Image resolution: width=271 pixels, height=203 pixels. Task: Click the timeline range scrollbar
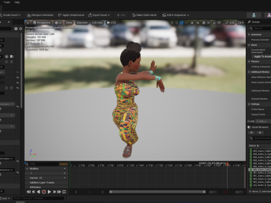point(158,192)
